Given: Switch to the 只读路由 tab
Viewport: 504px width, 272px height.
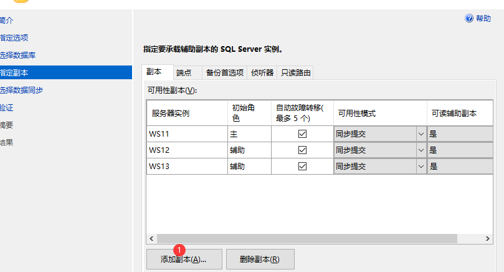Looking at the screenshot, I should click(295, 73).
